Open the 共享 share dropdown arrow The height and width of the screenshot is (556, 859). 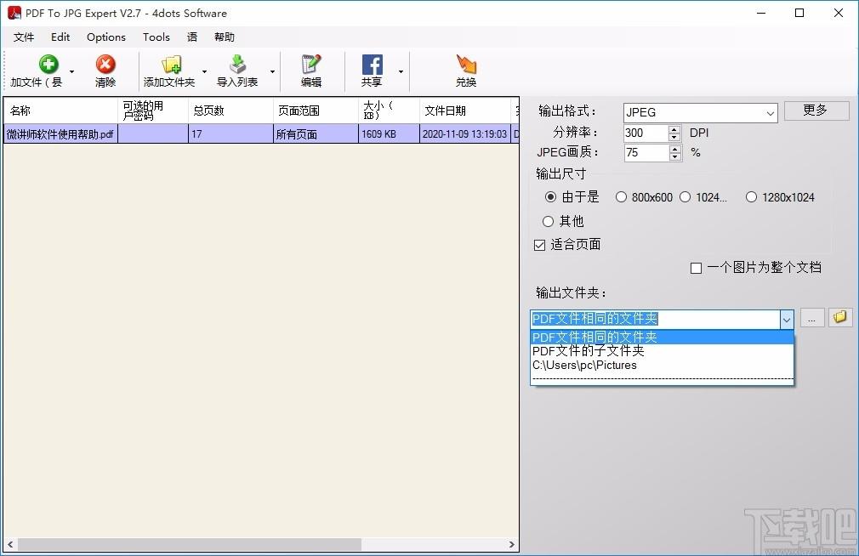tap(401, 71)
